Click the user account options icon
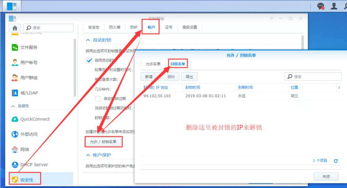This screenshot has width=347, height=188. (x=334, y=6)
